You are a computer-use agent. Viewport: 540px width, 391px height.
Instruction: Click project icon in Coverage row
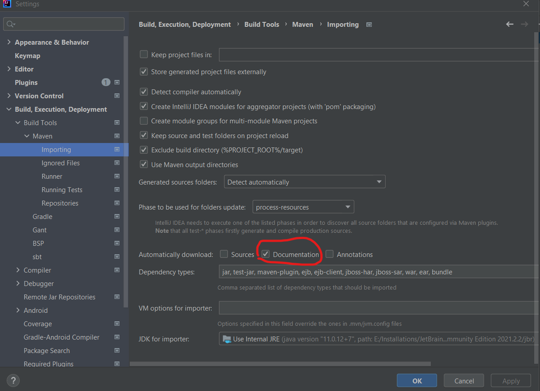pos(117,324)
